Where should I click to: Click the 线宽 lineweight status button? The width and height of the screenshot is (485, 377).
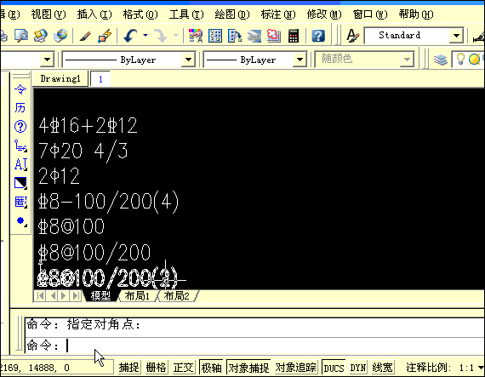click(383, 368)
